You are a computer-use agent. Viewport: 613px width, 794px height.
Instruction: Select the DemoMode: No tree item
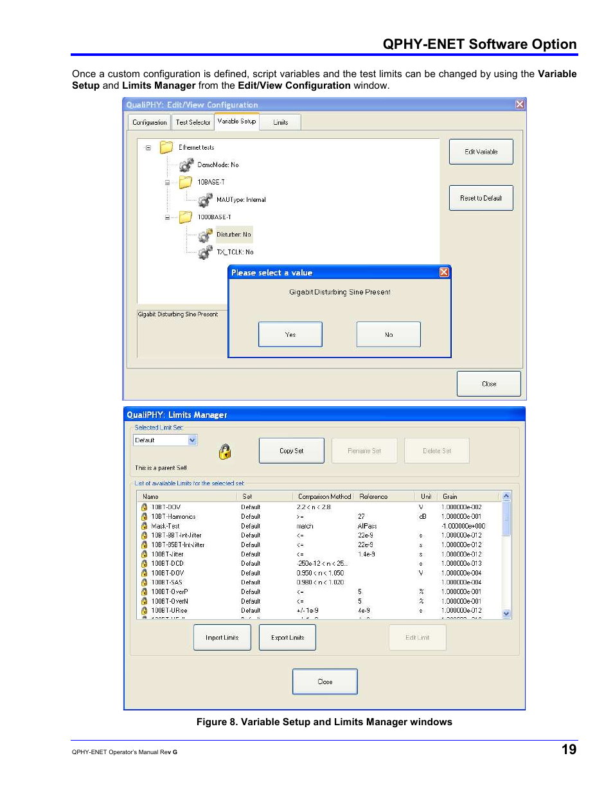[218, 165]
